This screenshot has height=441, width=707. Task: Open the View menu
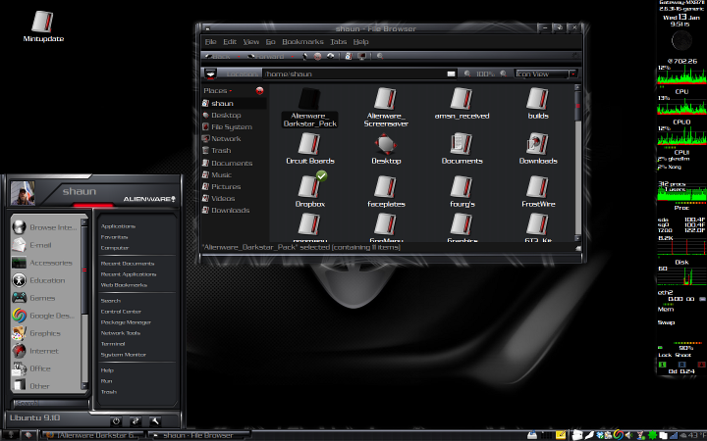(x=251, y=42)
